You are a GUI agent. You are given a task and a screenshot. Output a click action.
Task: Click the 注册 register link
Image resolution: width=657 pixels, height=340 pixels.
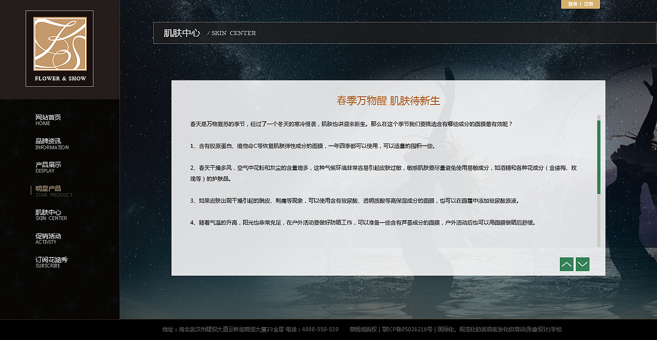[x=588, y=4]
